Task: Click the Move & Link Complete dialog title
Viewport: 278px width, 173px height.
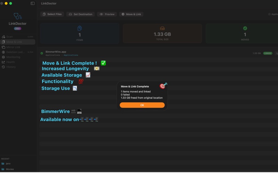Action: pyautogui.click(x=135, y=86)
